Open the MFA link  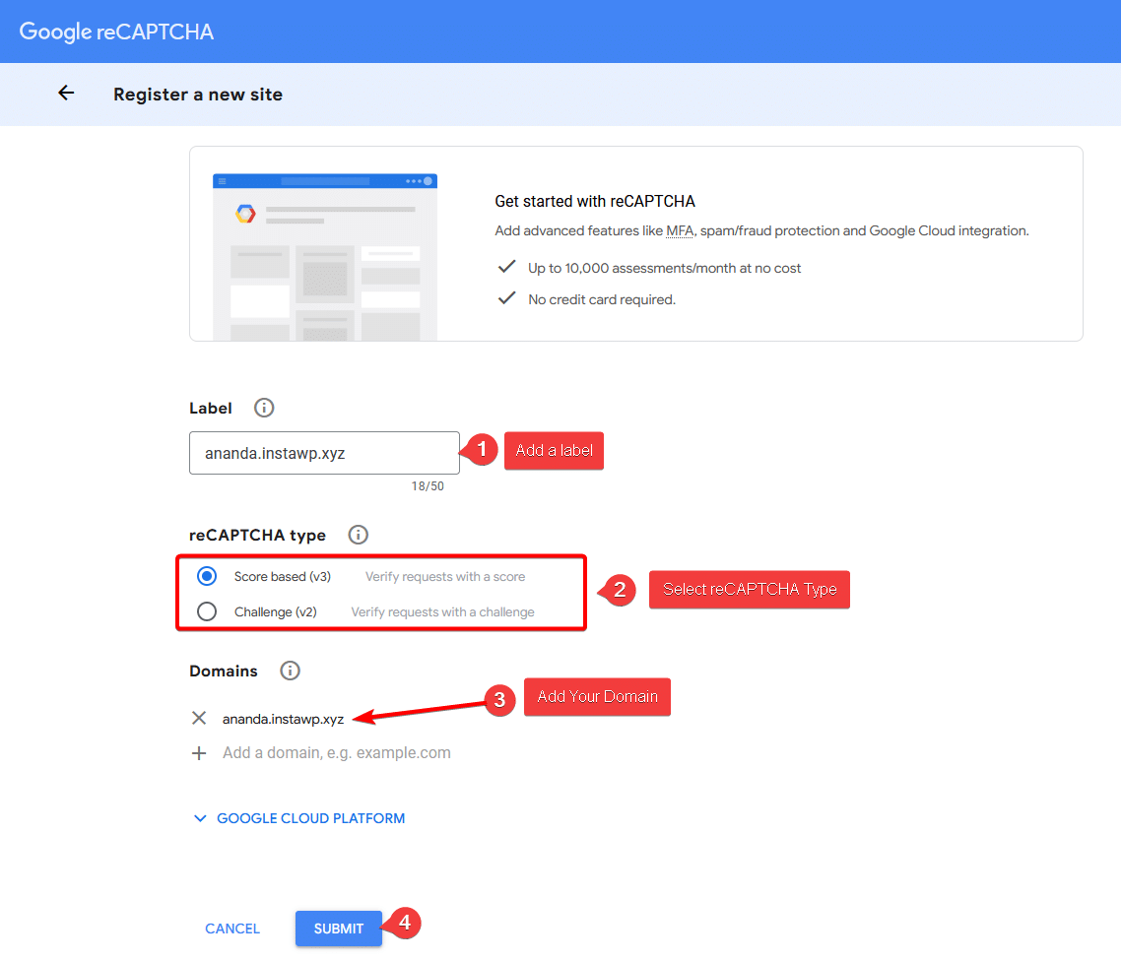point(680,230)
